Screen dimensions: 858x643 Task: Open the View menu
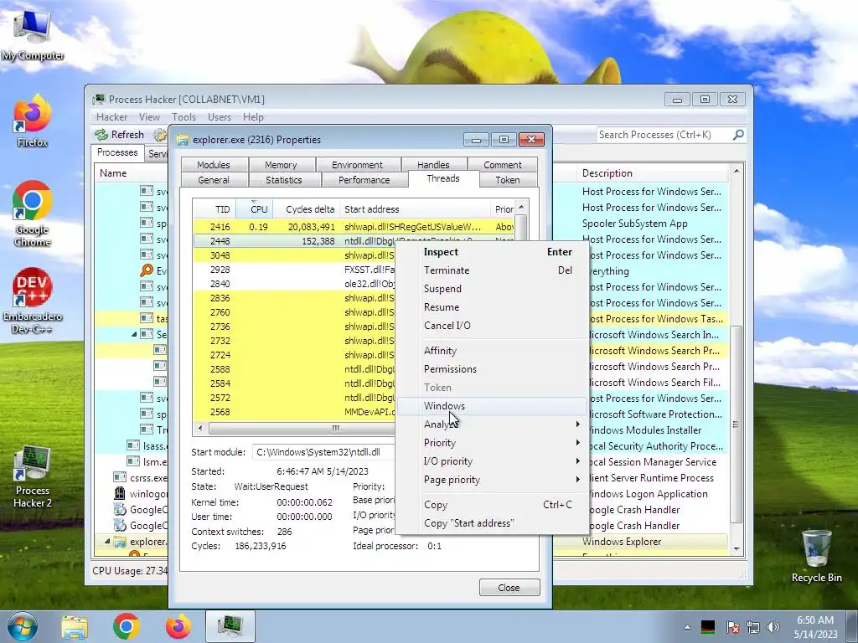[149, 117]
